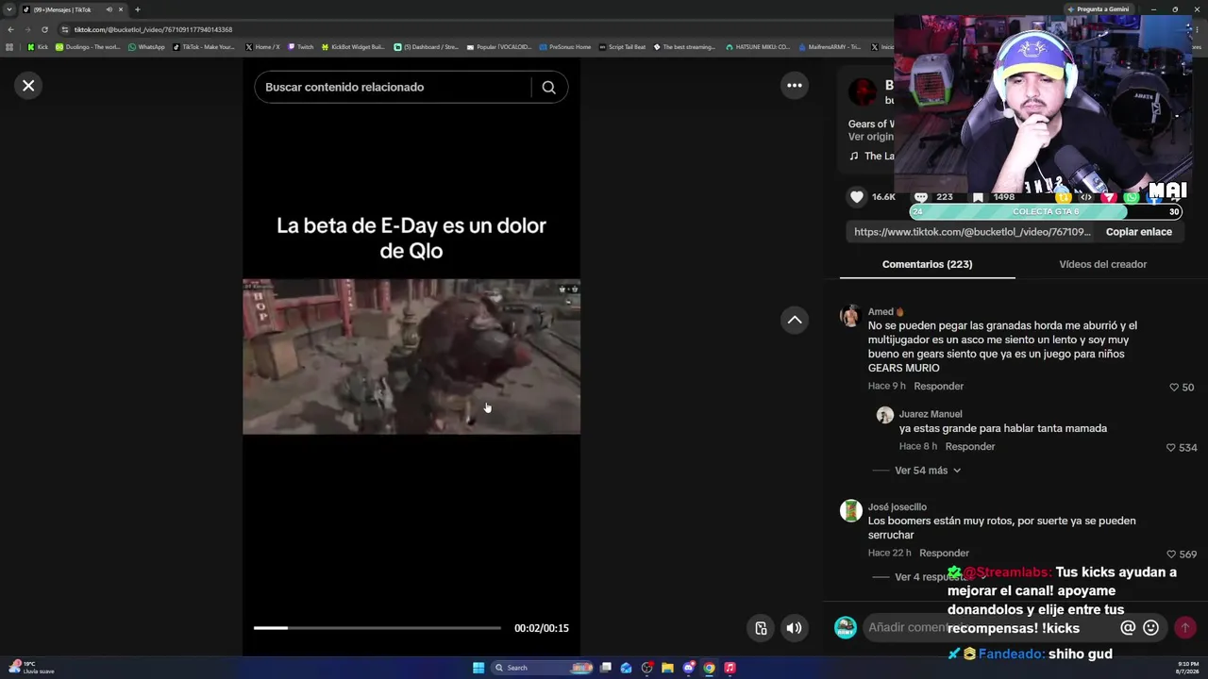
Task: Save video with bookmark icon
Action: tap(979, 197)
